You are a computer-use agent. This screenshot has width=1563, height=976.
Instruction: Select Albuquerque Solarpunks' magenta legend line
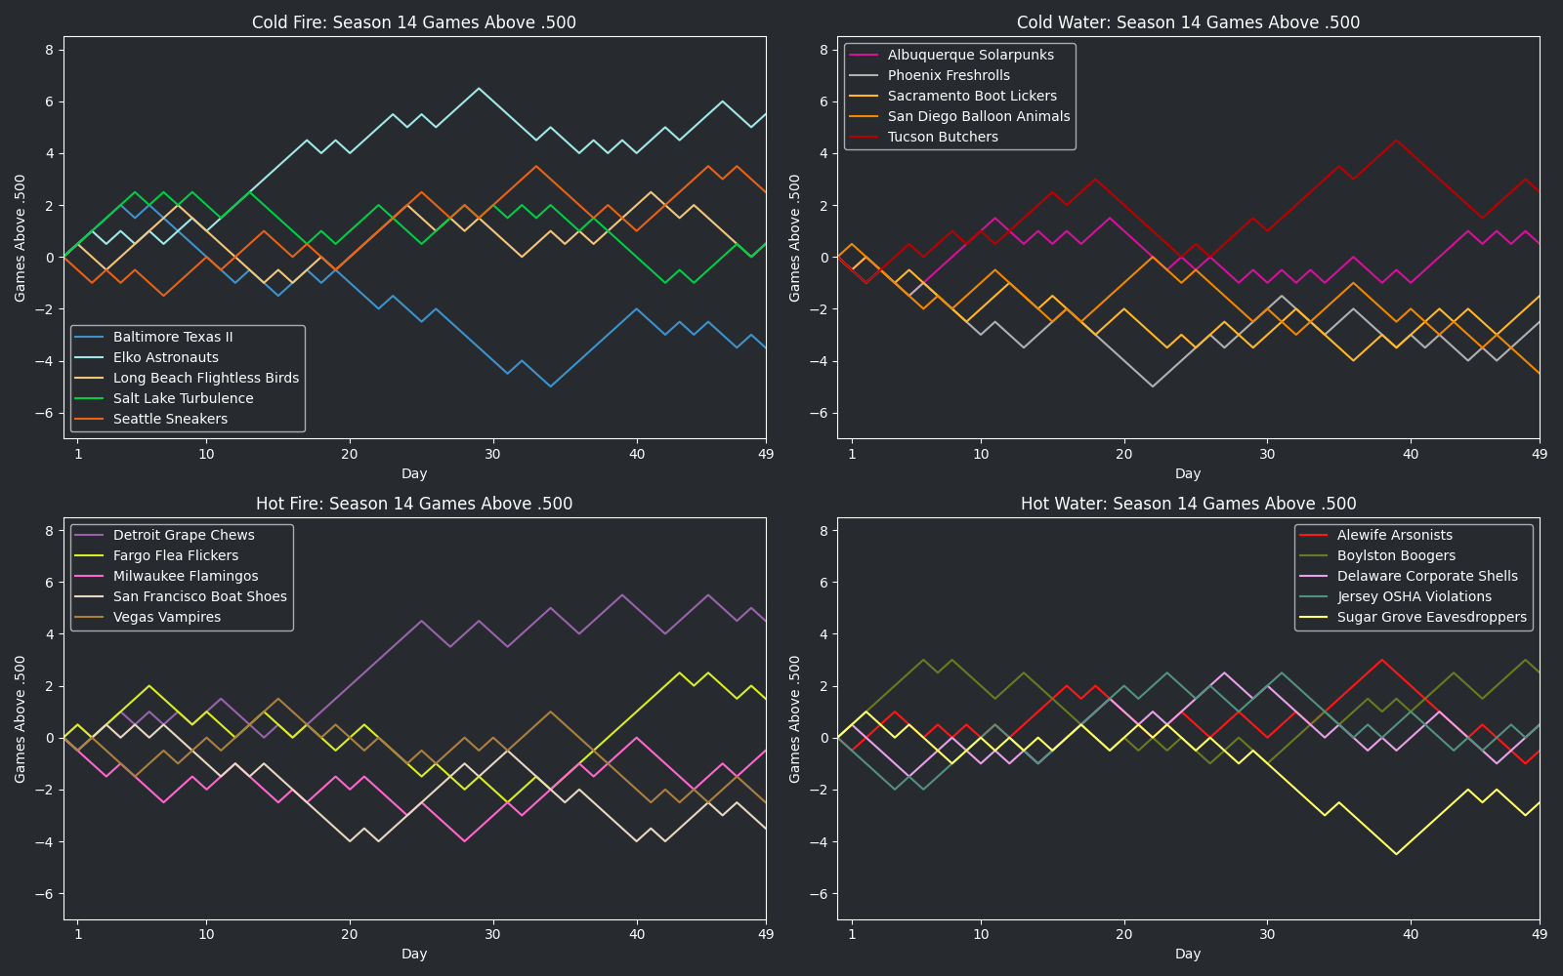coord(864,56)
